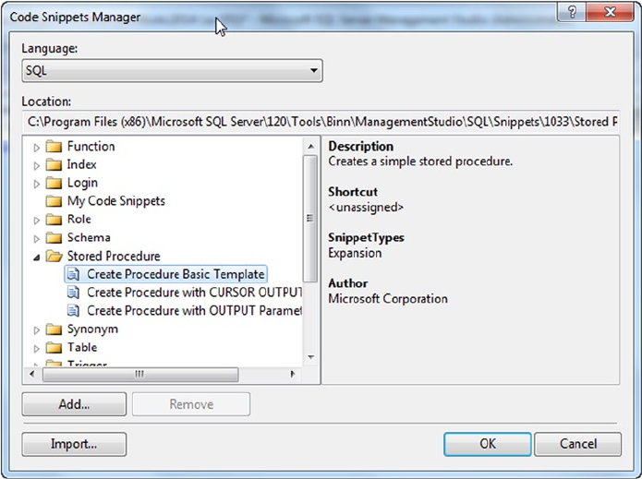The image size is (642, 479).
Task: Click the Function folder icon
Action: tap(54, 147)
